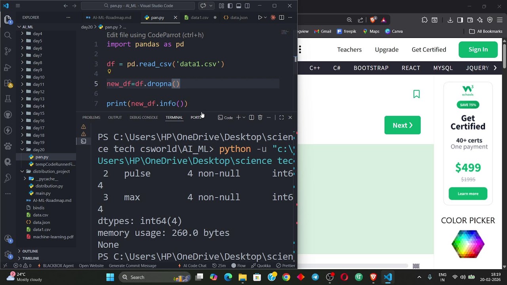Open Search view in VS Code activity bar
The height and width of the screenshot is (285, 507).
[8, 35]
